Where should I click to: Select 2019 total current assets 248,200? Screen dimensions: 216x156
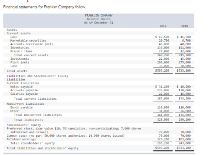click(x=163, y=55)
